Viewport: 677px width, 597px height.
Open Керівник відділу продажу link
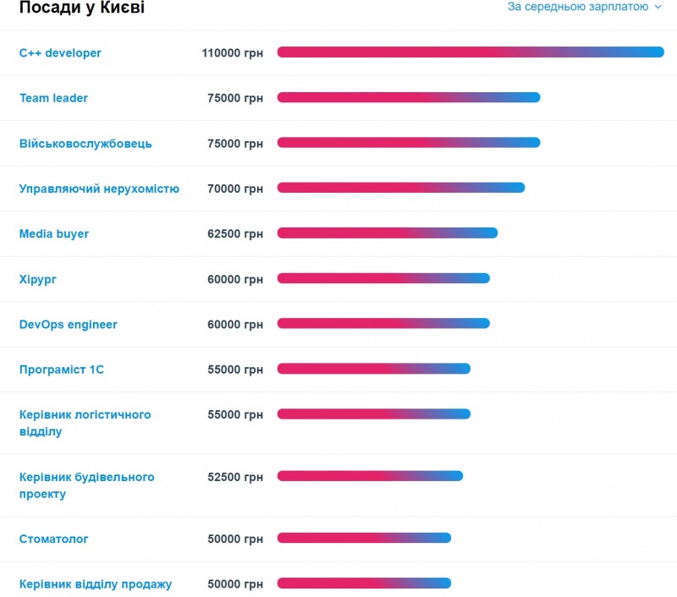point(96,584)
